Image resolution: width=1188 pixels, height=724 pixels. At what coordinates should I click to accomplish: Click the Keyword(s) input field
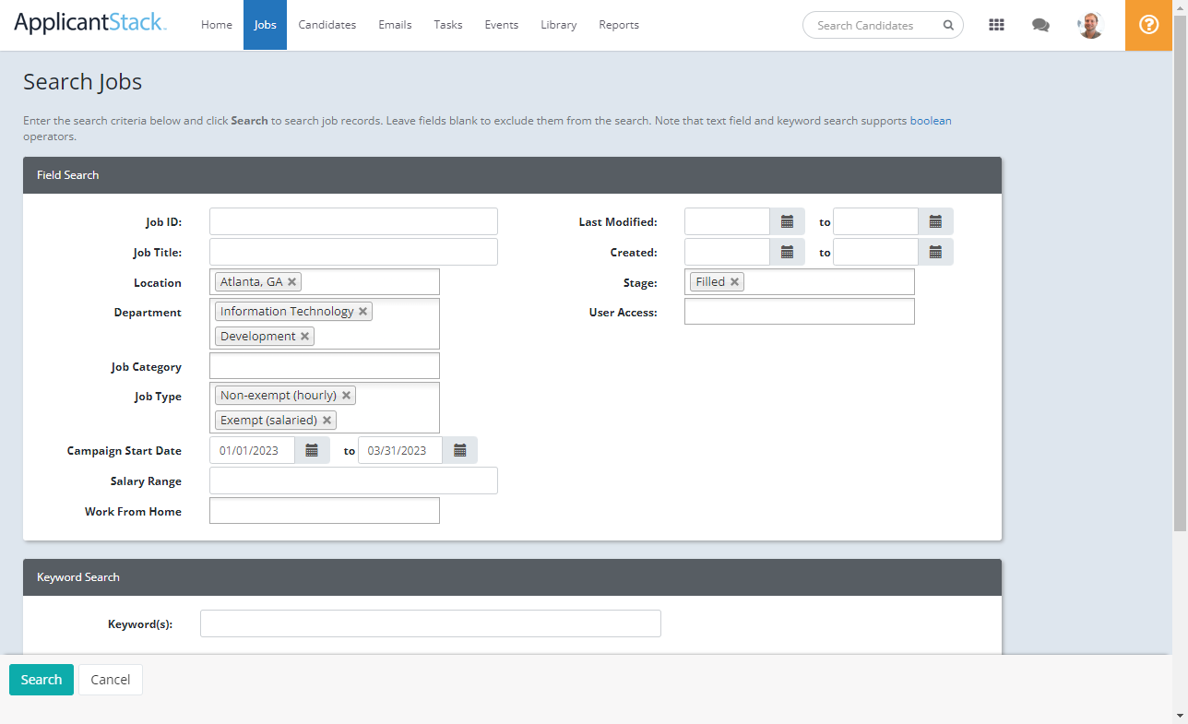coord(430,623)
